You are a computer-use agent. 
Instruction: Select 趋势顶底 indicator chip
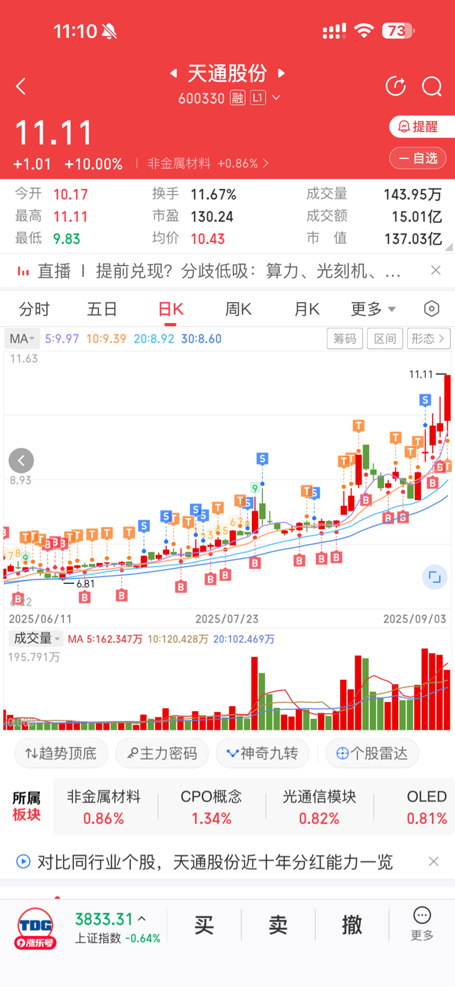coord(61,753)
